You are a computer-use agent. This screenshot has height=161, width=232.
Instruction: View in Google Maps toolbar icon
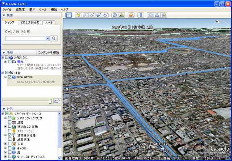tap(163, 15)
